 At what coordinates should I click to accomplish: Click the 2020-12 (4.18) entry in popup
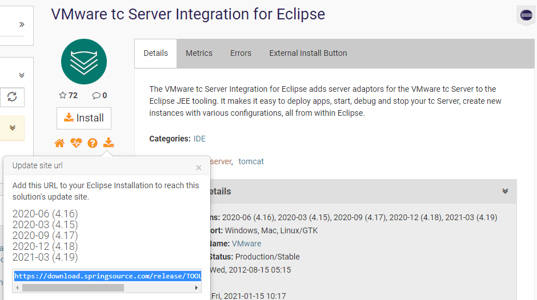(45, 246)
